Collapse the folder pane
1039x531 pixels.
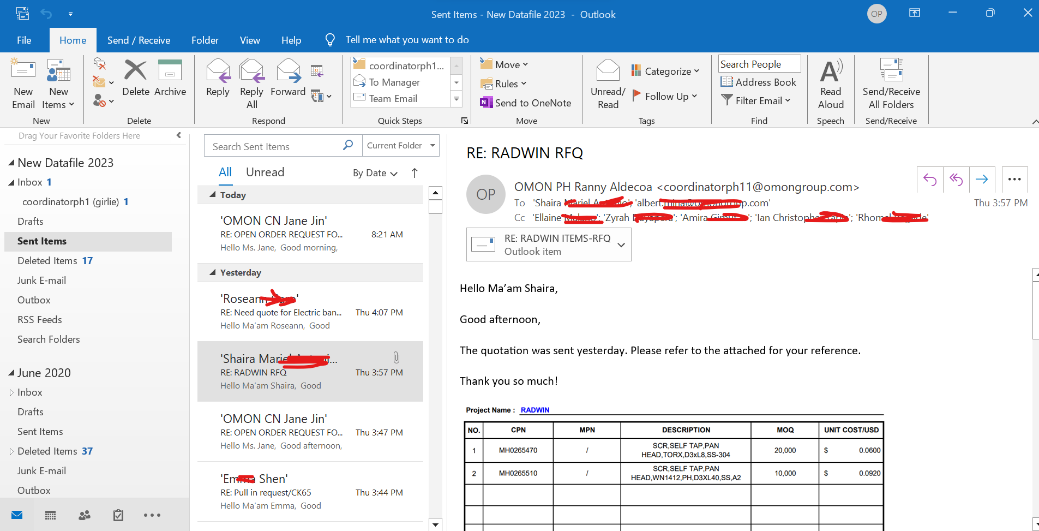[178, 135]
